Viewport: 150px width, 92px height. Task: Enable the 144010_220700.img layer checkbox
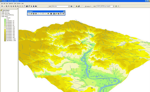3,15
